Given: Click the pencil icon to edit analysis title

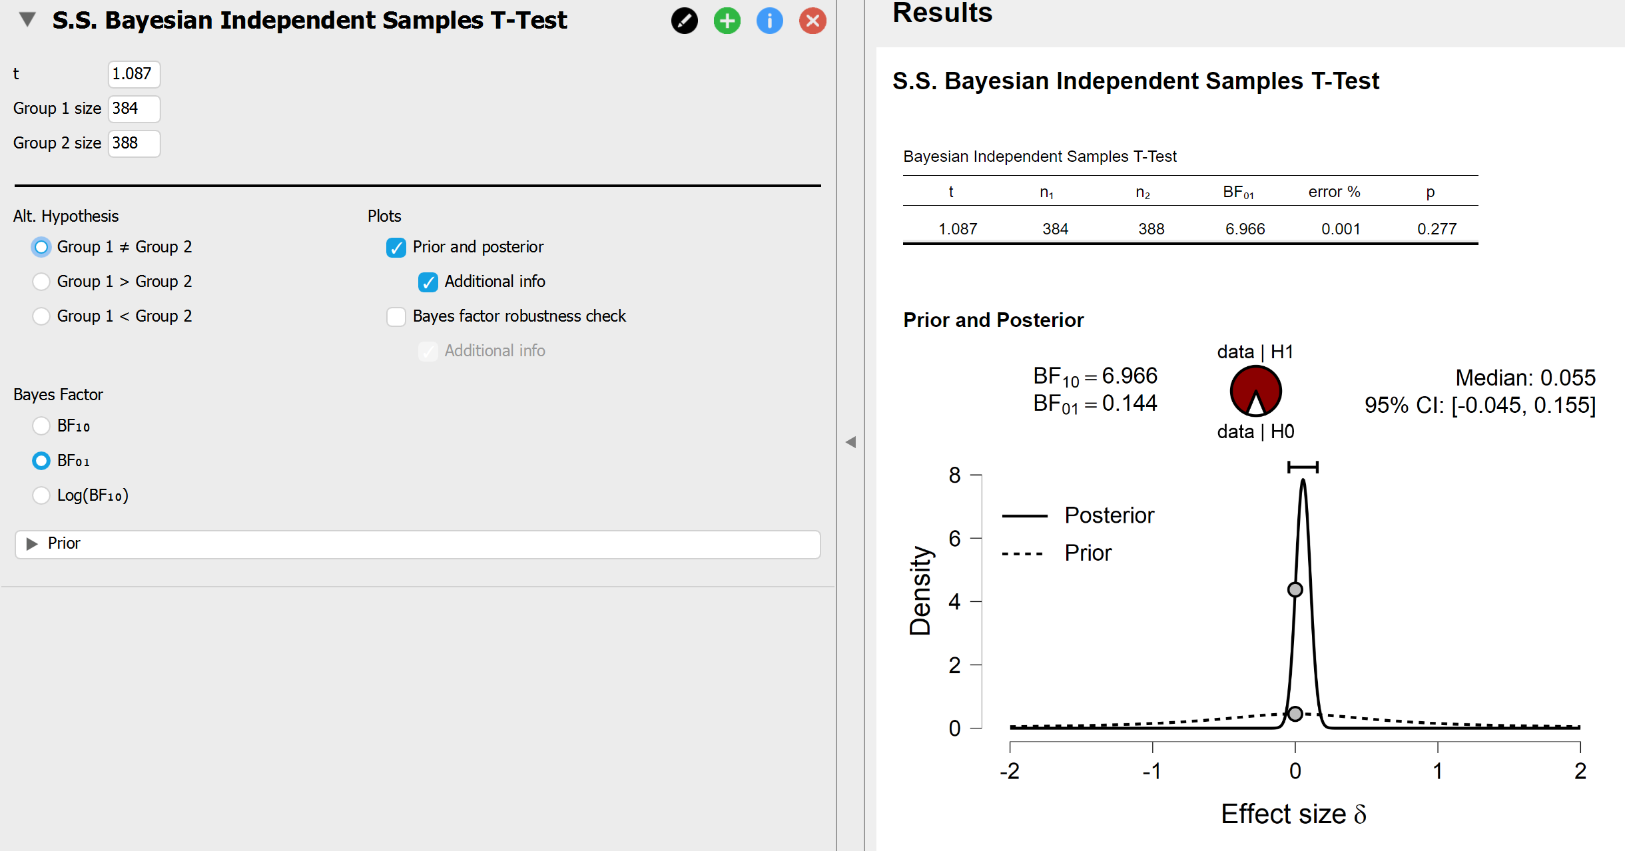Looking at the screenshot, I should (683, 21).
